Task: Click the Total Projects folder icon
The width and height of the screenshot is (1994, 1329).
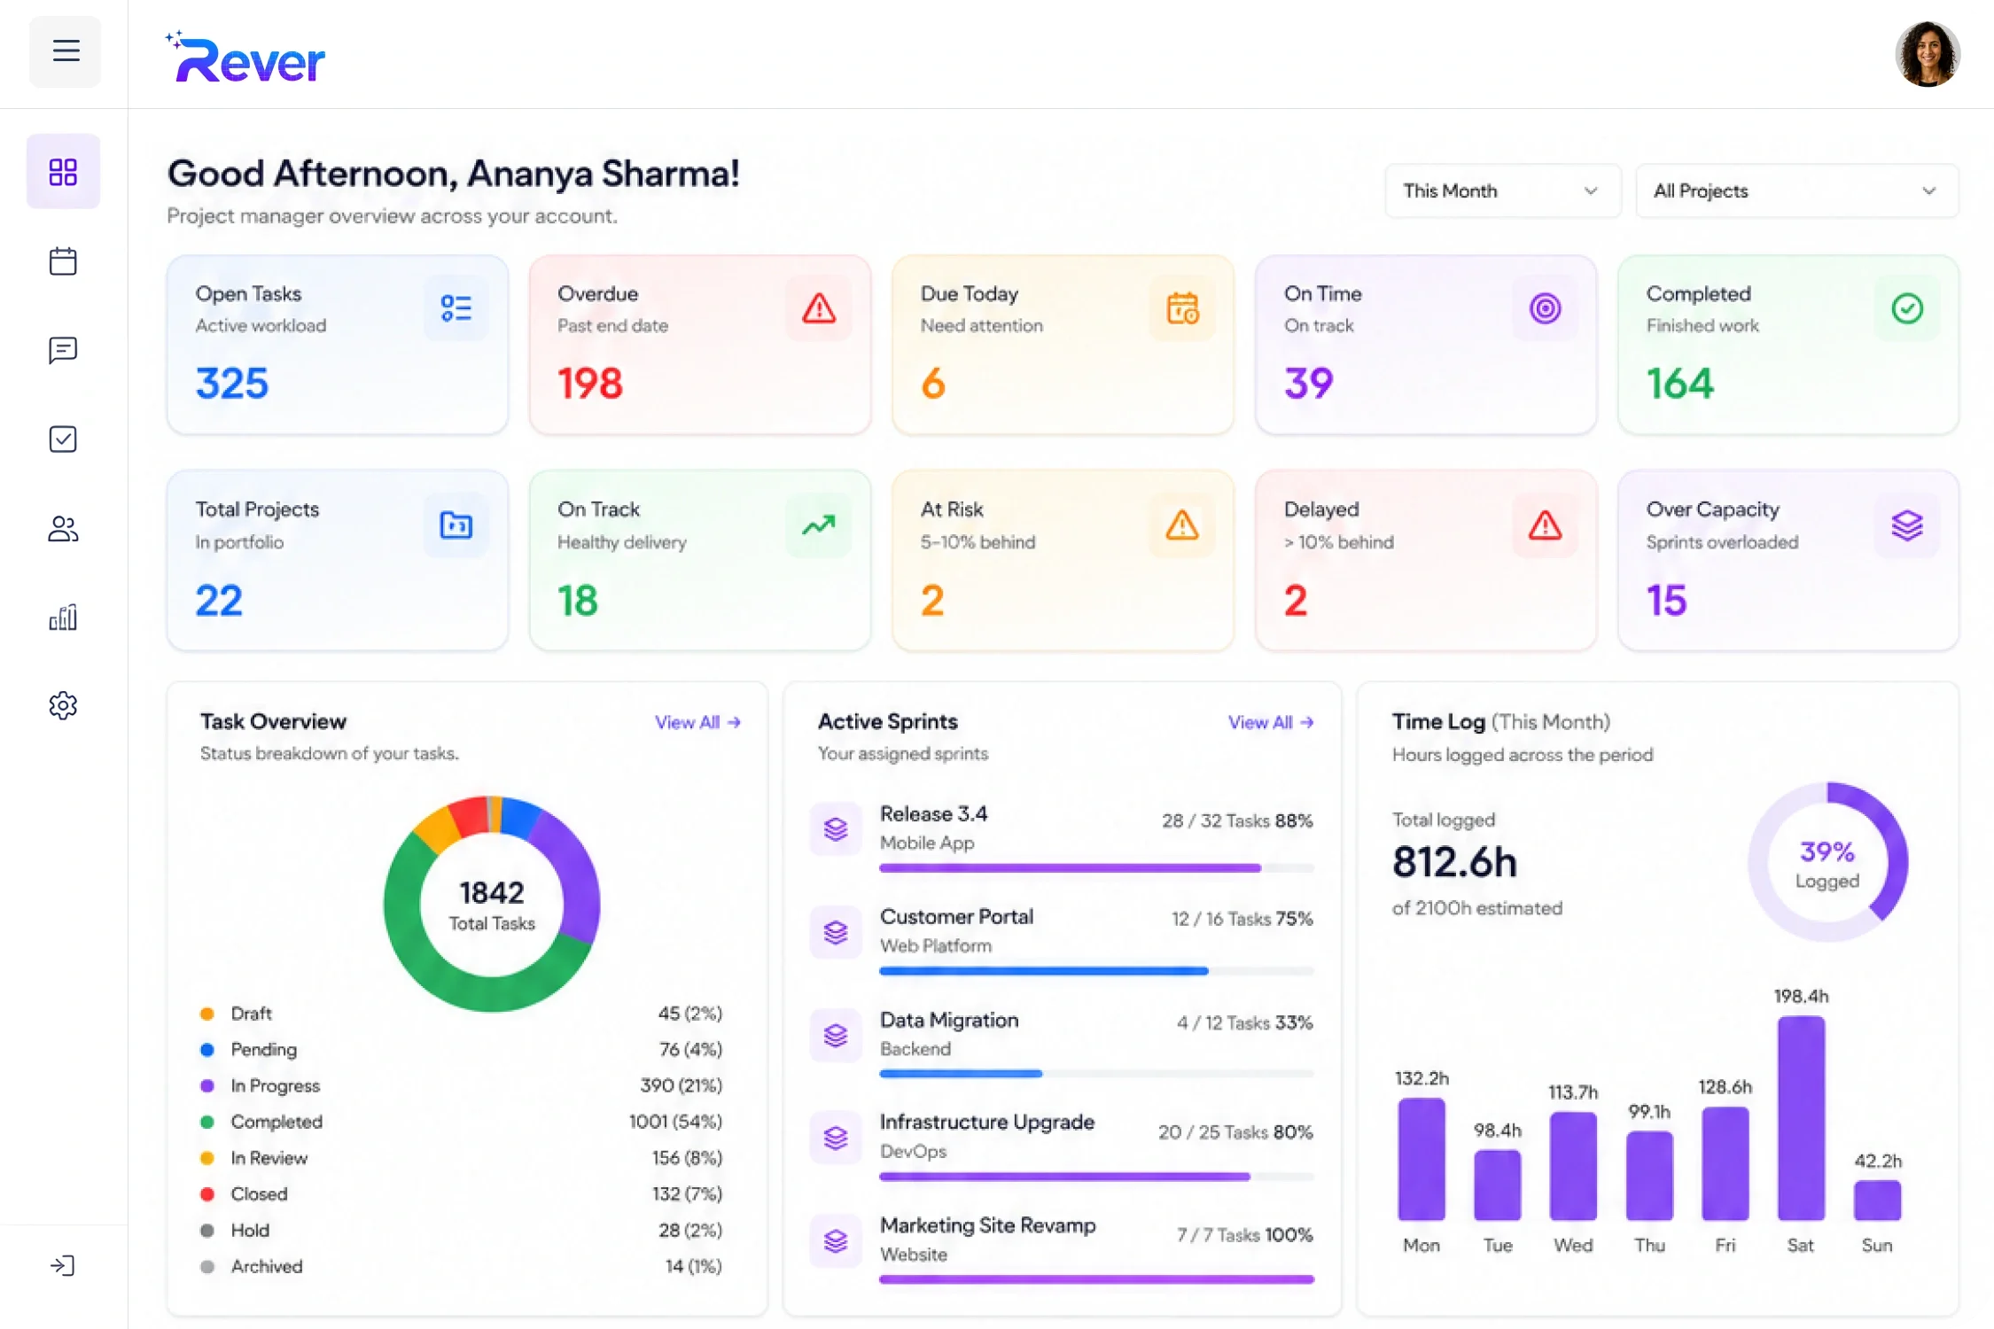Action: (x=456, y=525)
